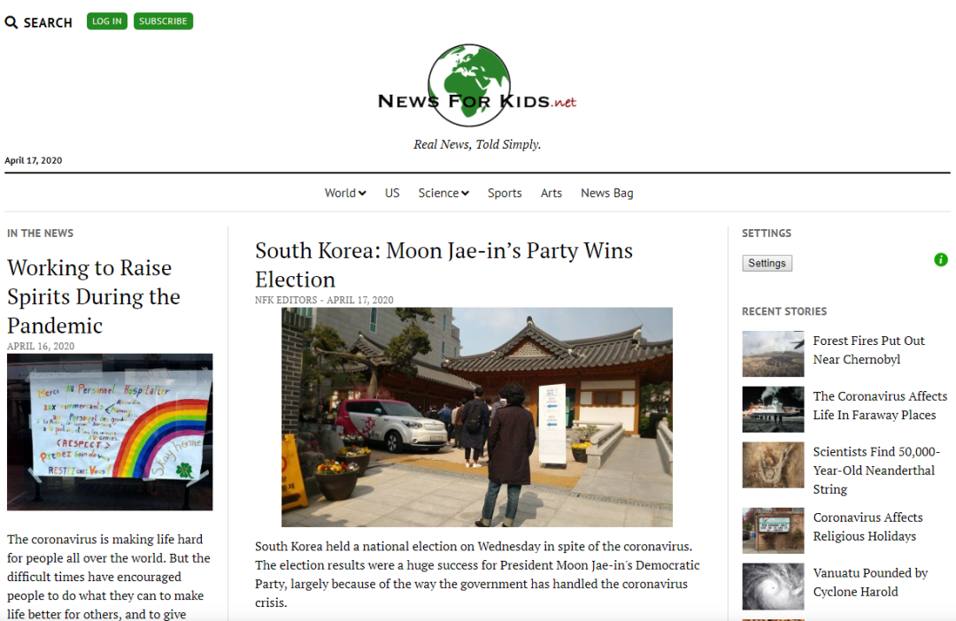Click the South Korea polling station photo

477,417
